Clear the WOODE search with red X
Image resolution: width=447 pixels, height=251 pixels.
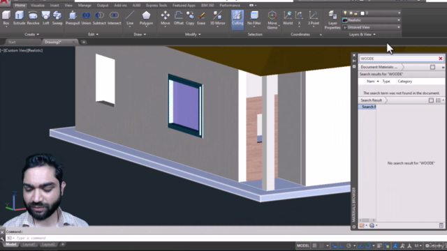tap(441, 59)
